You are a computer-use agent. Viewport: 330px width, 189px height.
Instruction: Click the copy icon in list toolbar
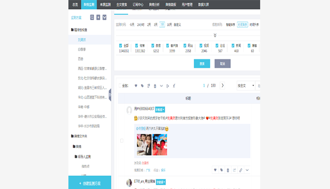[x=149, y=86]
